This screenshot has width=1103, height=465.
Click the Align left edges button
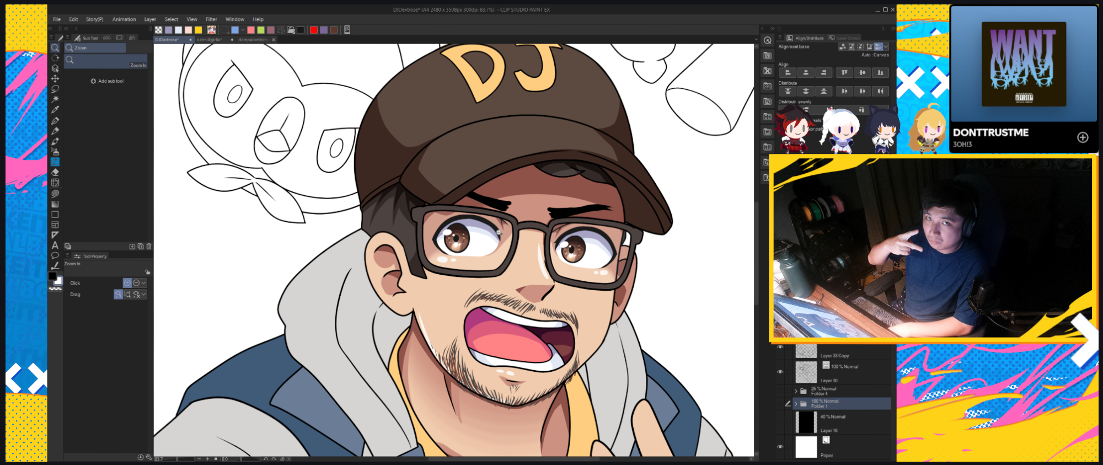click(788, 73)
